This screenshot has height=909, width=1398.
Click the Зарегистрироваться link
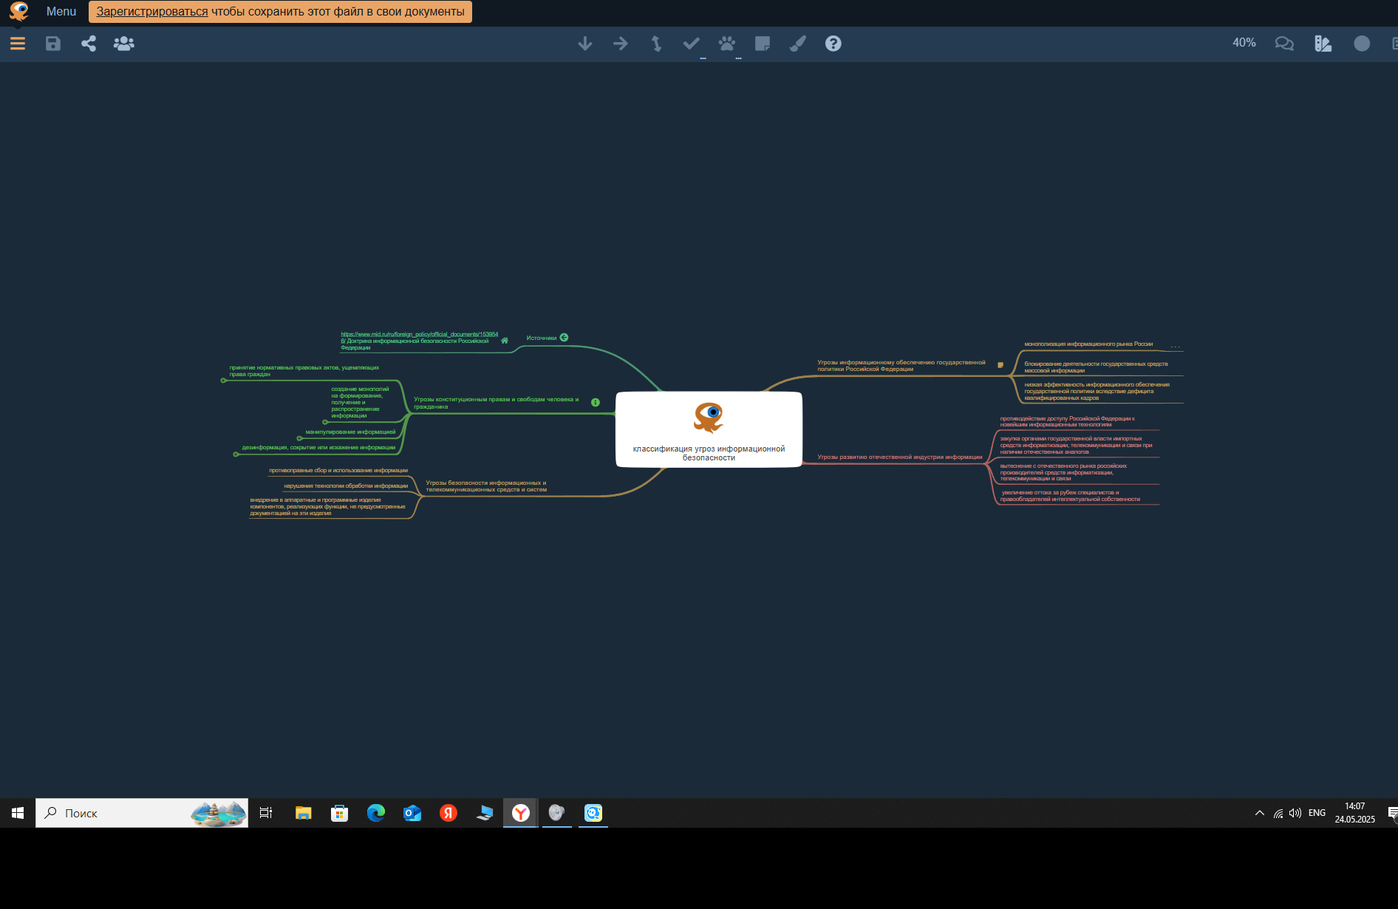coord(152,12)
